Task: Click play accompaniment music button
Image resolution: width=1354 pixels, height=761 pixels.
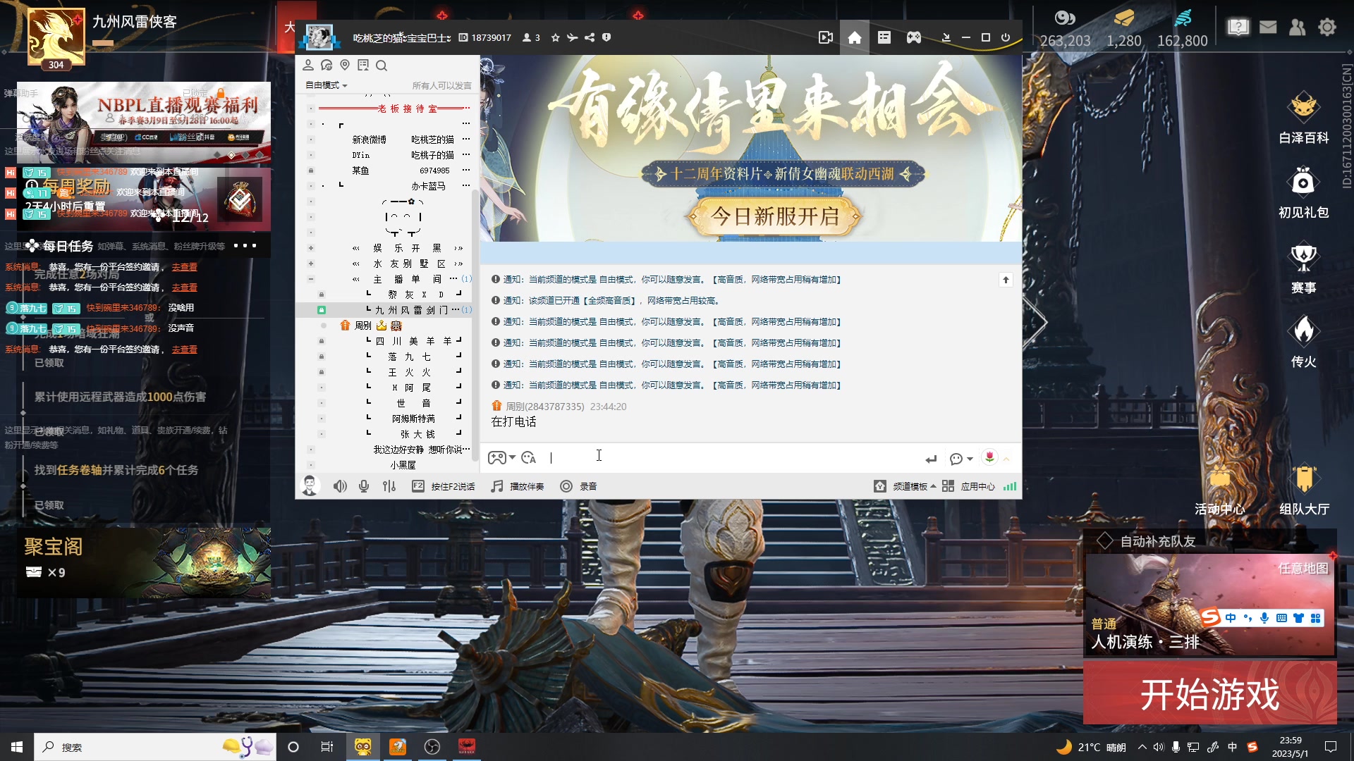Action: coord(518,486)
